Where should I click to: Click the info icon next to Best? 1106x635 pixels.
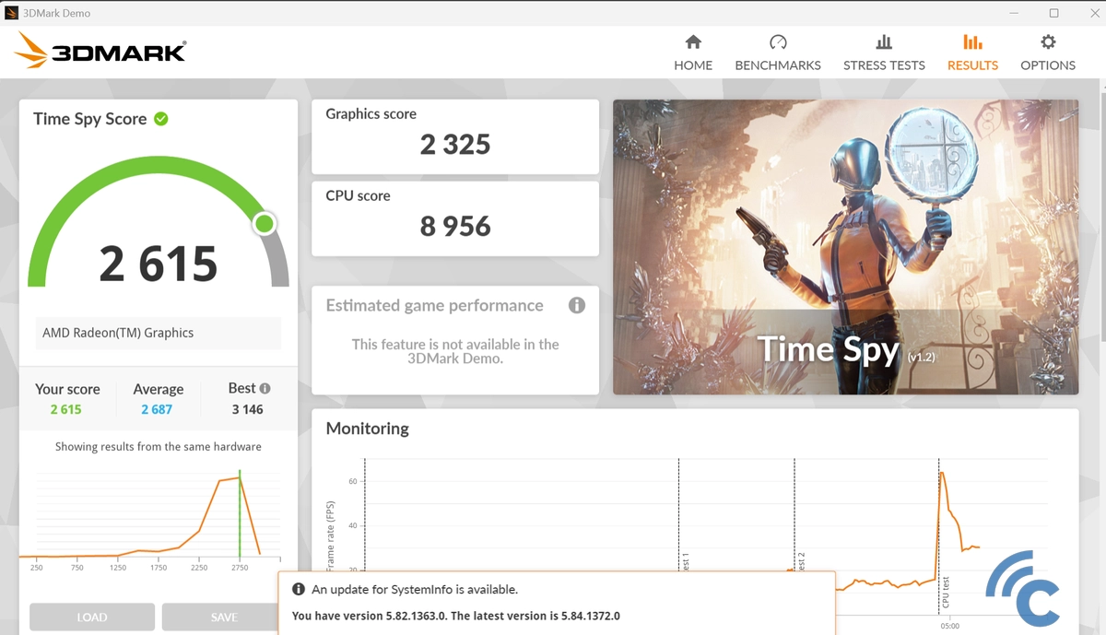[x=265, y=389]
